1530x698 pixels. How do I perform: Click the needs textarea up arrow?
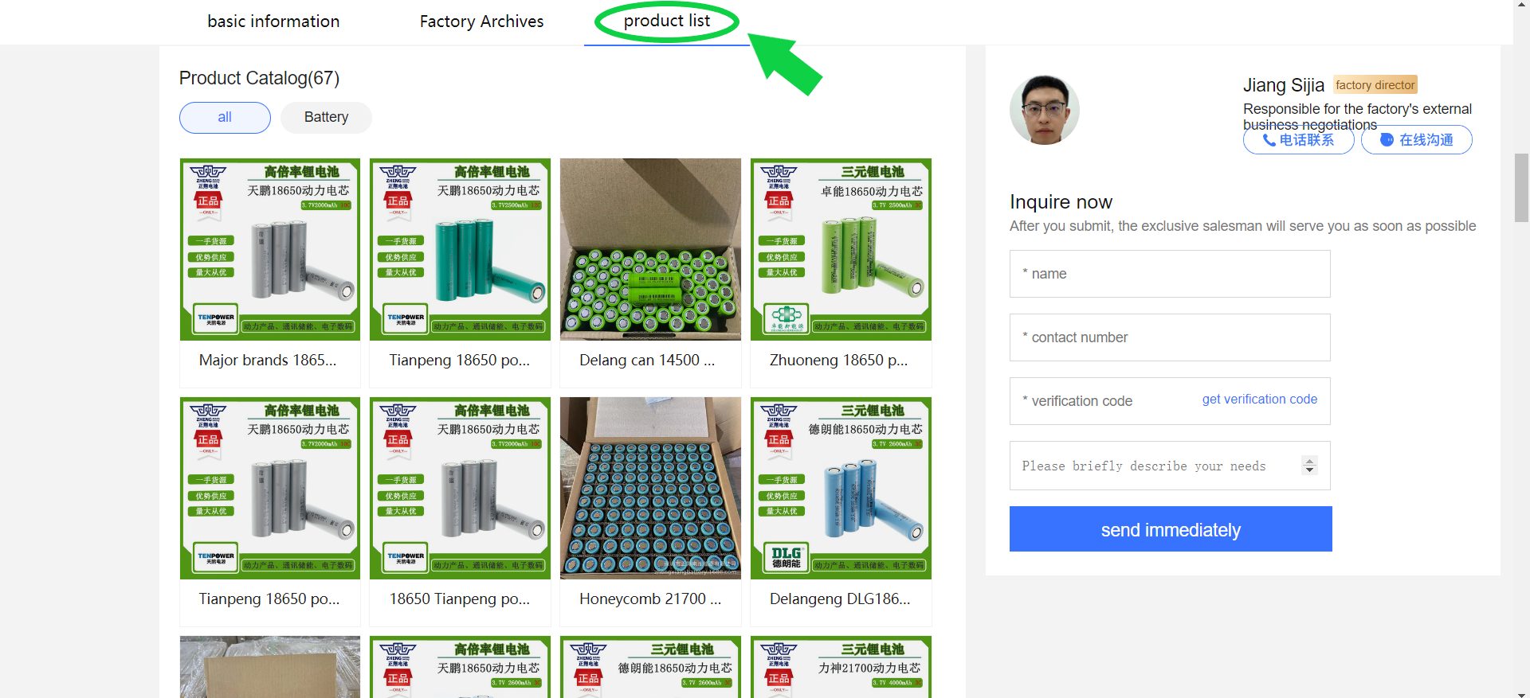click(x=1309, y=461)
